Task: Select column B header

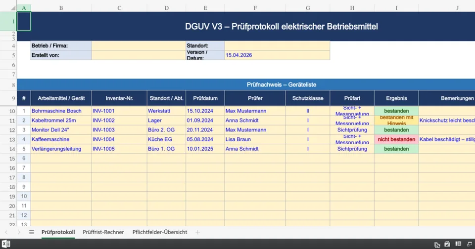Action: pos(61,8)
